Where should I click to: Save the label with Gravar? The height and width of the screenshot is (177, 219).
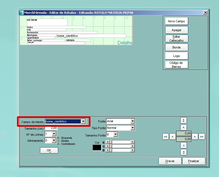point(170,161)
